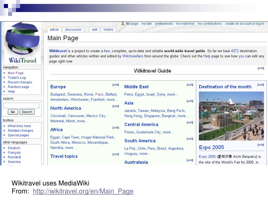Screen dimensions: 268x201
Task: Open preferences link
Action: 164,24
